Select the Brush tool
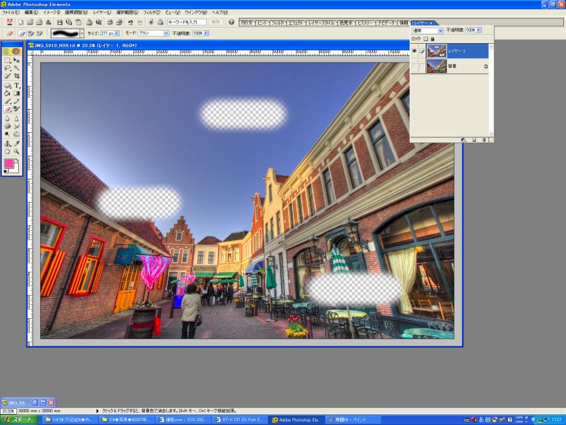Screen dimensions: 566x425 7,101
